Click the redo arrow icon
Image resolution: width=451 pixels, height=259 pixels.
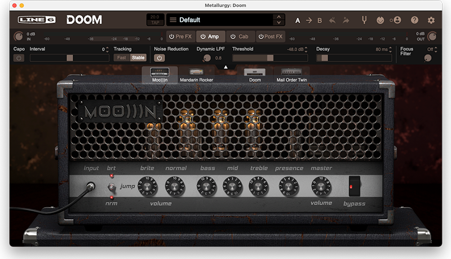[346, 20]
